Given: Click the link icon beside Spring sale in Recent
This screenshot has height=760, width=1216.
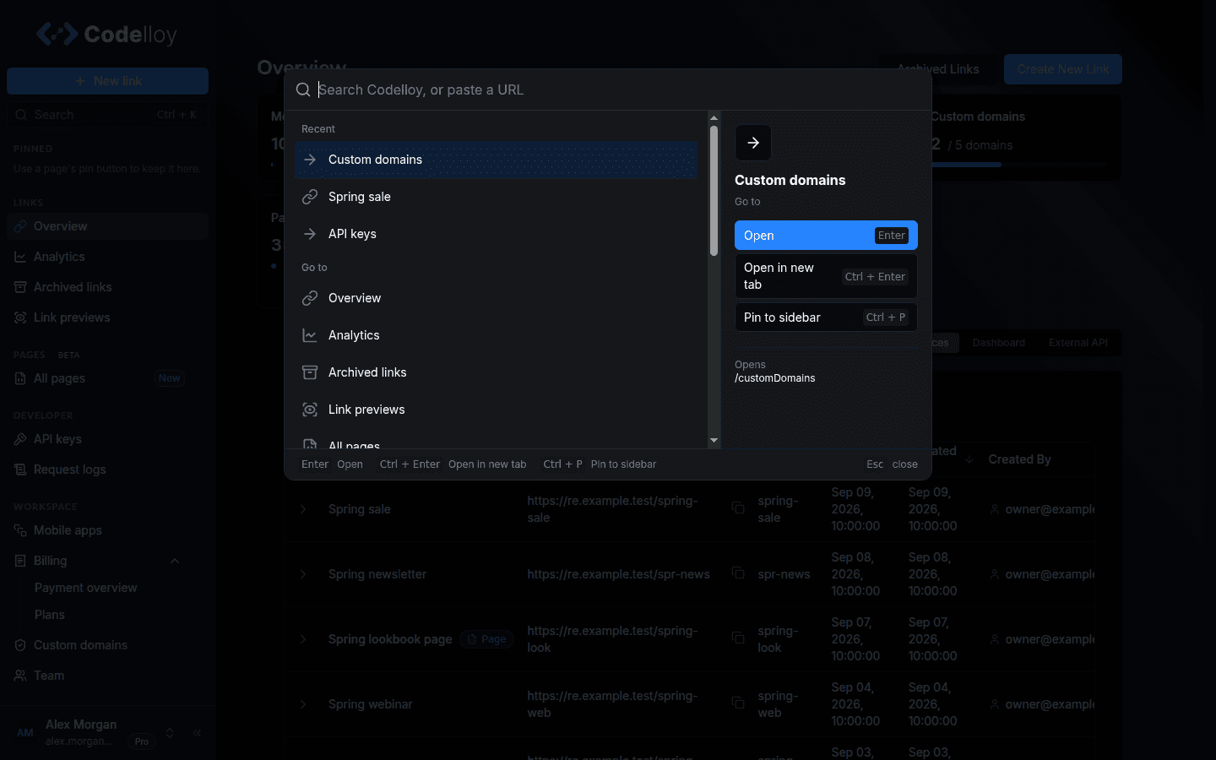Looking at the screenshot, I should pos(310,197).
